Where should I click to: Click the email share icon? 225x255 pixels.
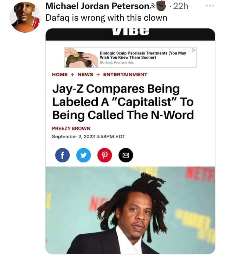point(126,155)
